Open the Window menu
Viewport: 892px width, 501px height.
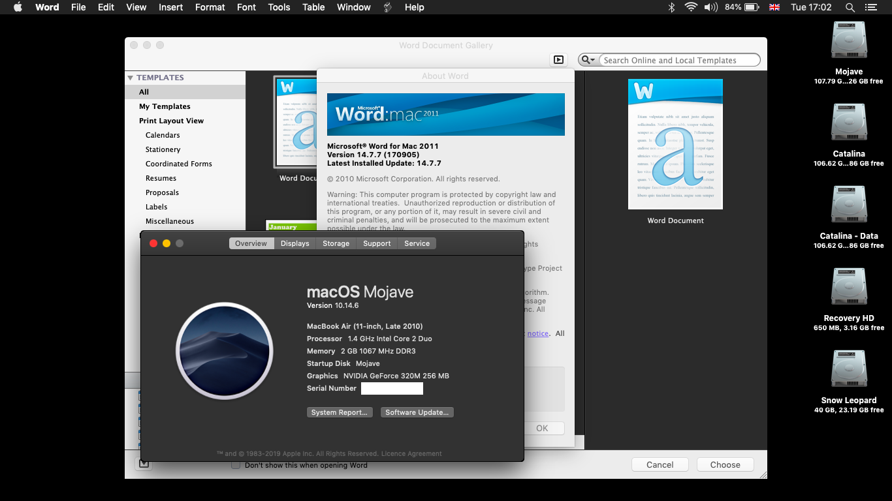point(353,7)
